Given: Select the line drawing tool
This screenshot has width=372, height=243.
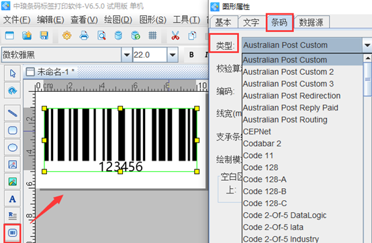Looking at the screenshot, I should click(x=12, y=113).
